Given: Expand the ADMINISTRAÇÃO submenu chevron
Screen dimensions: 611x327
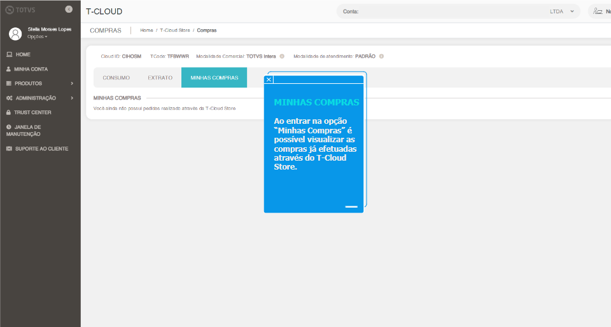Looking at the screenshot, I should (x=72, y=98).
